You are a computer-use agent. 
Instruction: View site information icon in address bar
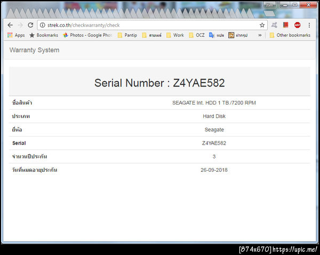pos(43,25)
